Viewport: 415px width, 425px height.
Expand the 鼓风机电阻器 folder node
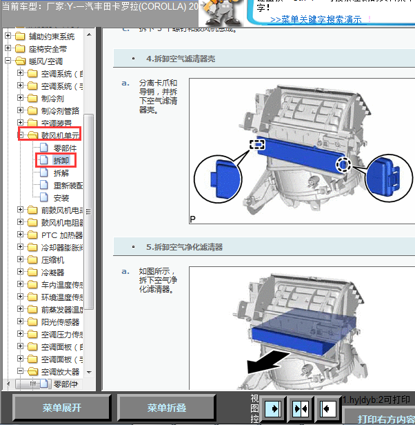(x=20, y=221)
